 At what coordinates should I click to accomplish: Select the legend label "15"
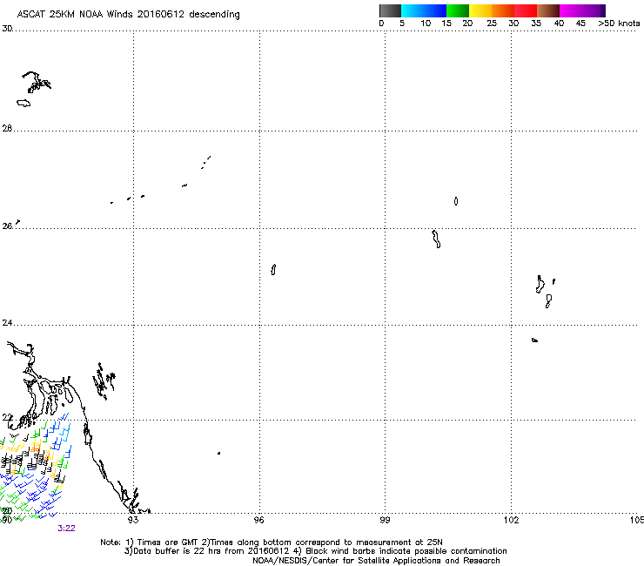tap(446, 24)
